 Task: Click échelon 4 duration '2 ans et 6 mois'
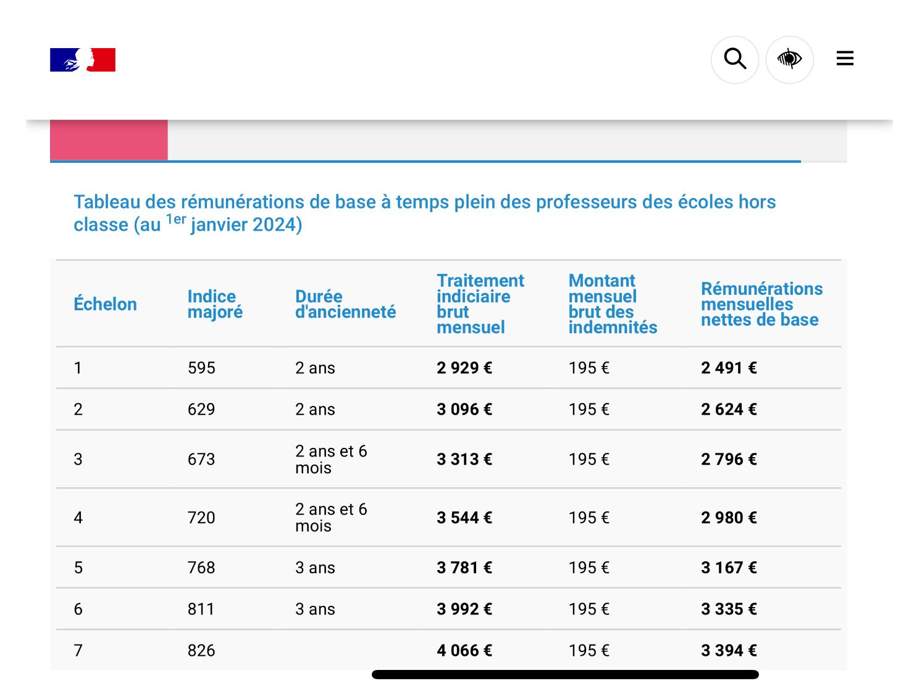[331, 518]
